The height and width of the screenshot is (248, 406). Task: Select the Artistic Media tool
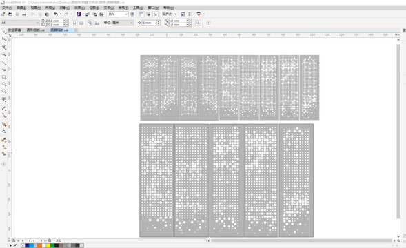4,70
